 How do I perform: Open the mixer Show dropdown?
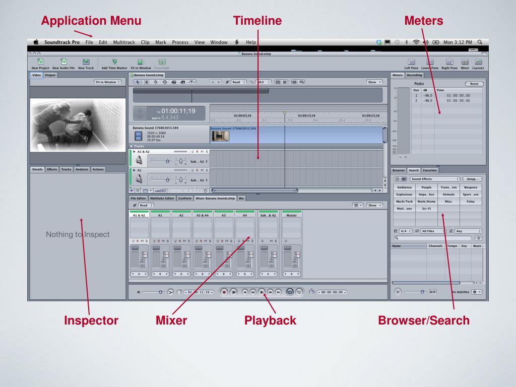point(375,205)
